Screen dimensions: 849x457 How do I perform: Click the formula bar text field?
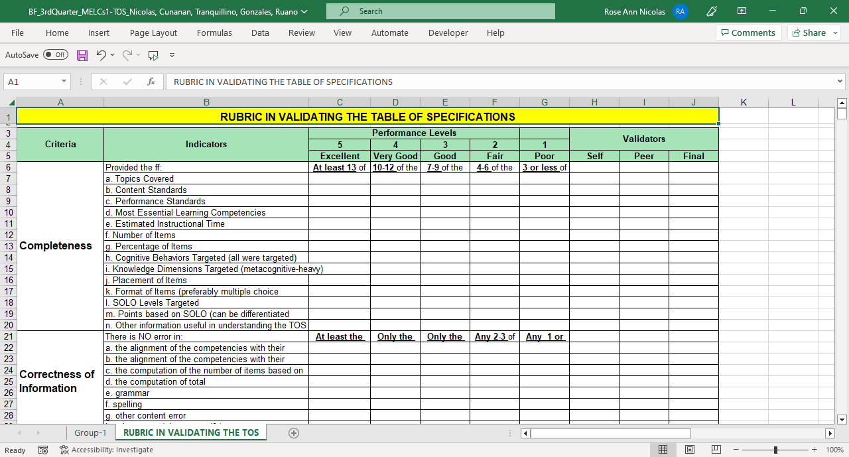pos(501,82)
